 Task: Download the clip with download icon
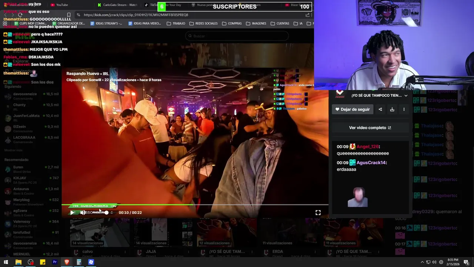tap(392, 109)
